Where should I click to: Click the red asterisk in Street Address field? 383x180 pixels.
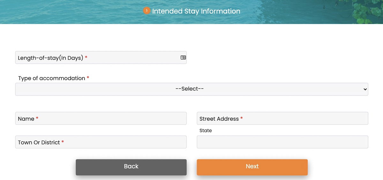242,118
